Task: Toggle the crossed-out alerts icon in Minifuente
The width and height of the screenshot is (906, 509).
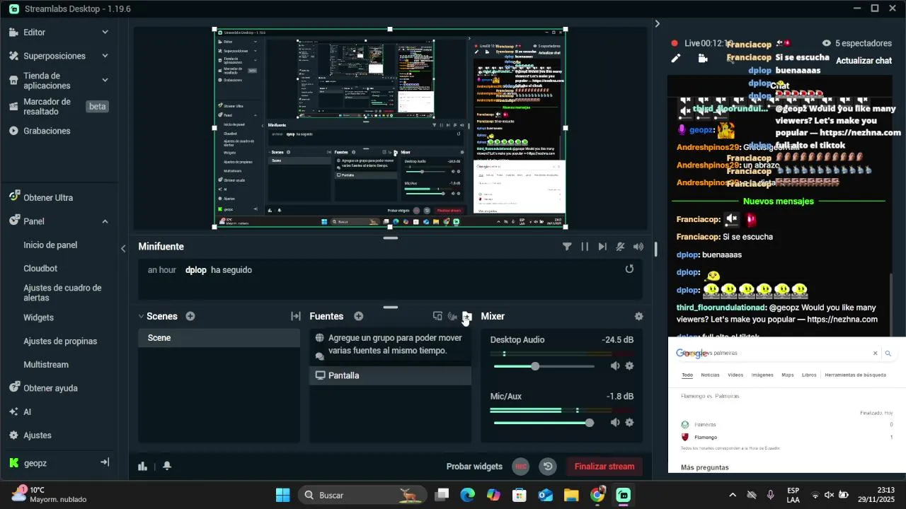Action: point(621,247)
